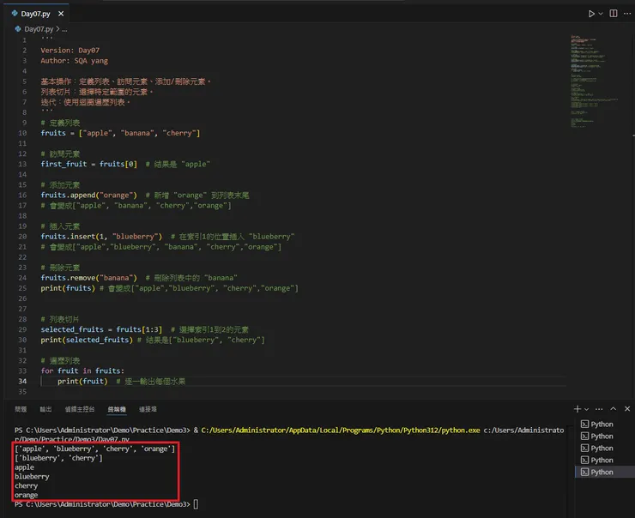Click the print(selected_fruits) line

click(x=87, y=340)
